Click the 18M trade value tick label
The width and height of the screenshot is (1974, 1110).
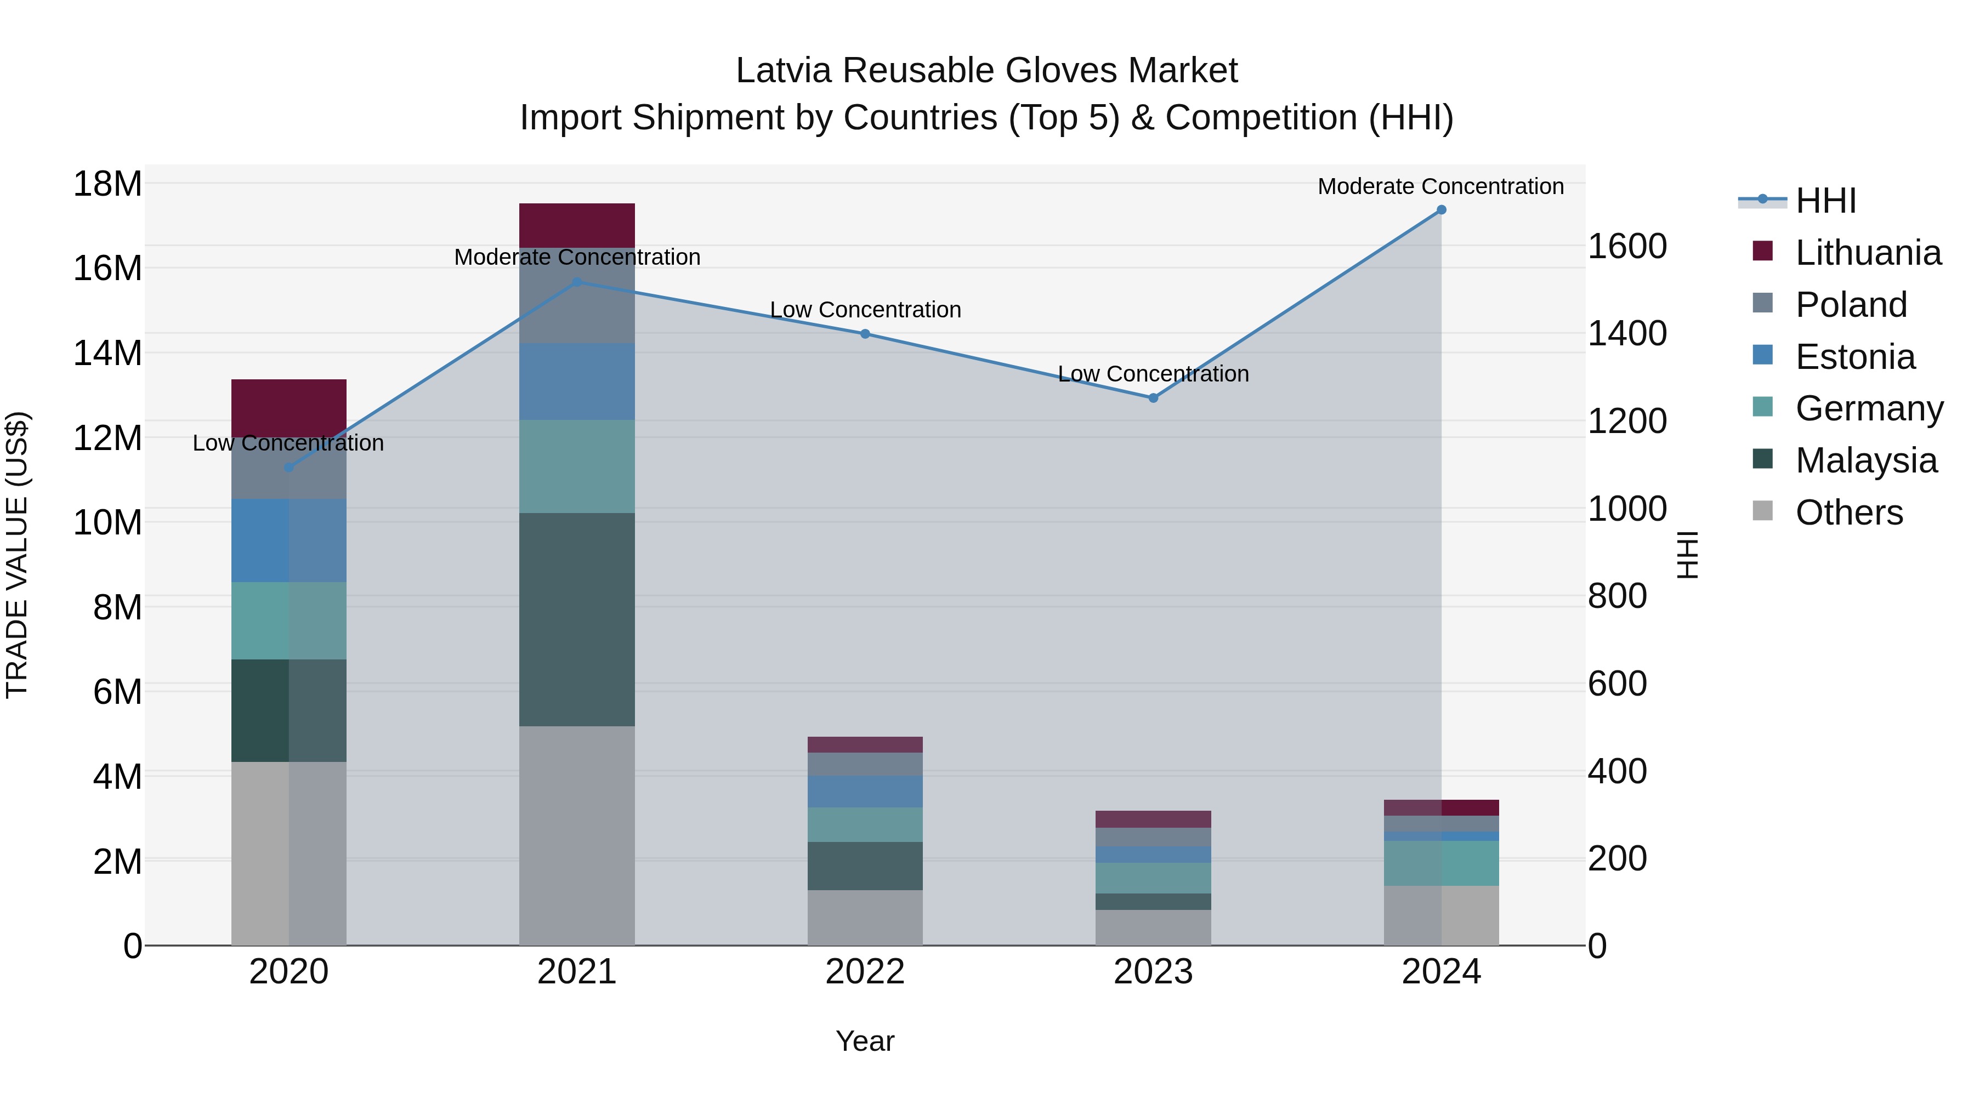tap(107, 184)
